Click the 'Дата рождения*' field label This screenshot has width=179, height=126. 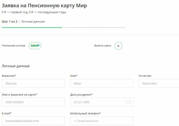point(81,94)
